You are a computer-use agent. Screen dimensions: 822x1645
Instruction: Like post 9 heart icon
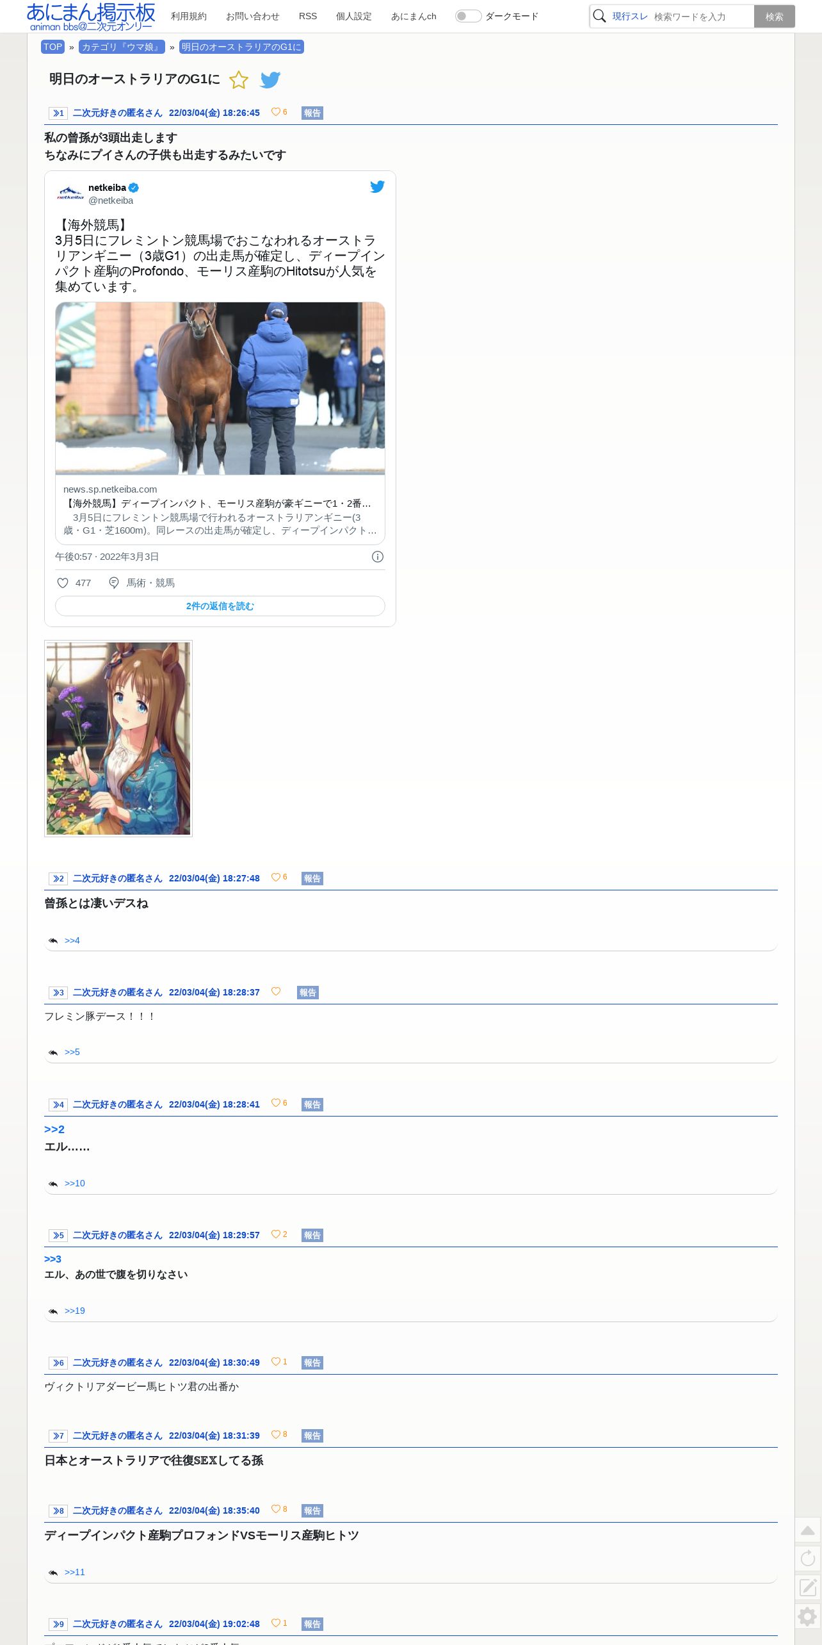(276, 1623)
